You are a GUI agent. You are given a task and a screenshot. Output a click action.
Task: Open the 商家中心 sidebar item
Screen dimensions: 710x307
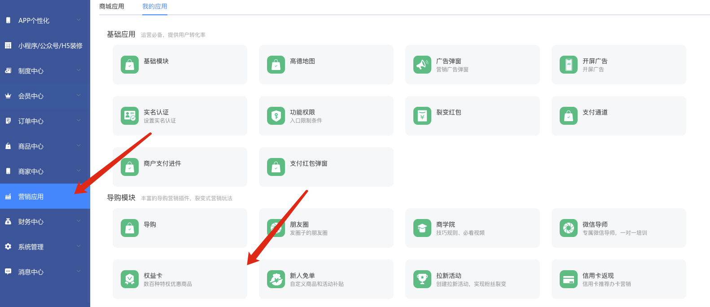(x=45, y=171)
